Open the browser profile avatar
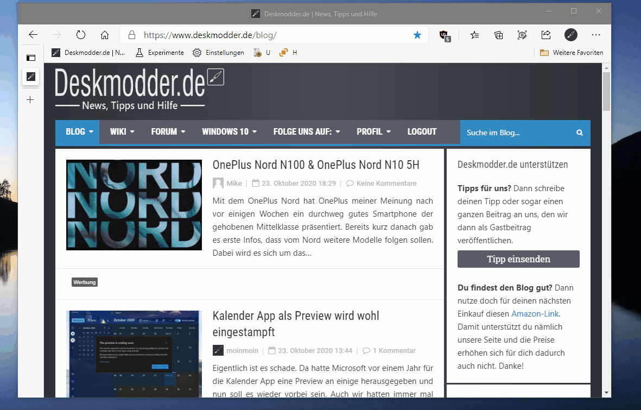Screen dimensions: 641x410 click(x=570, y=35)
